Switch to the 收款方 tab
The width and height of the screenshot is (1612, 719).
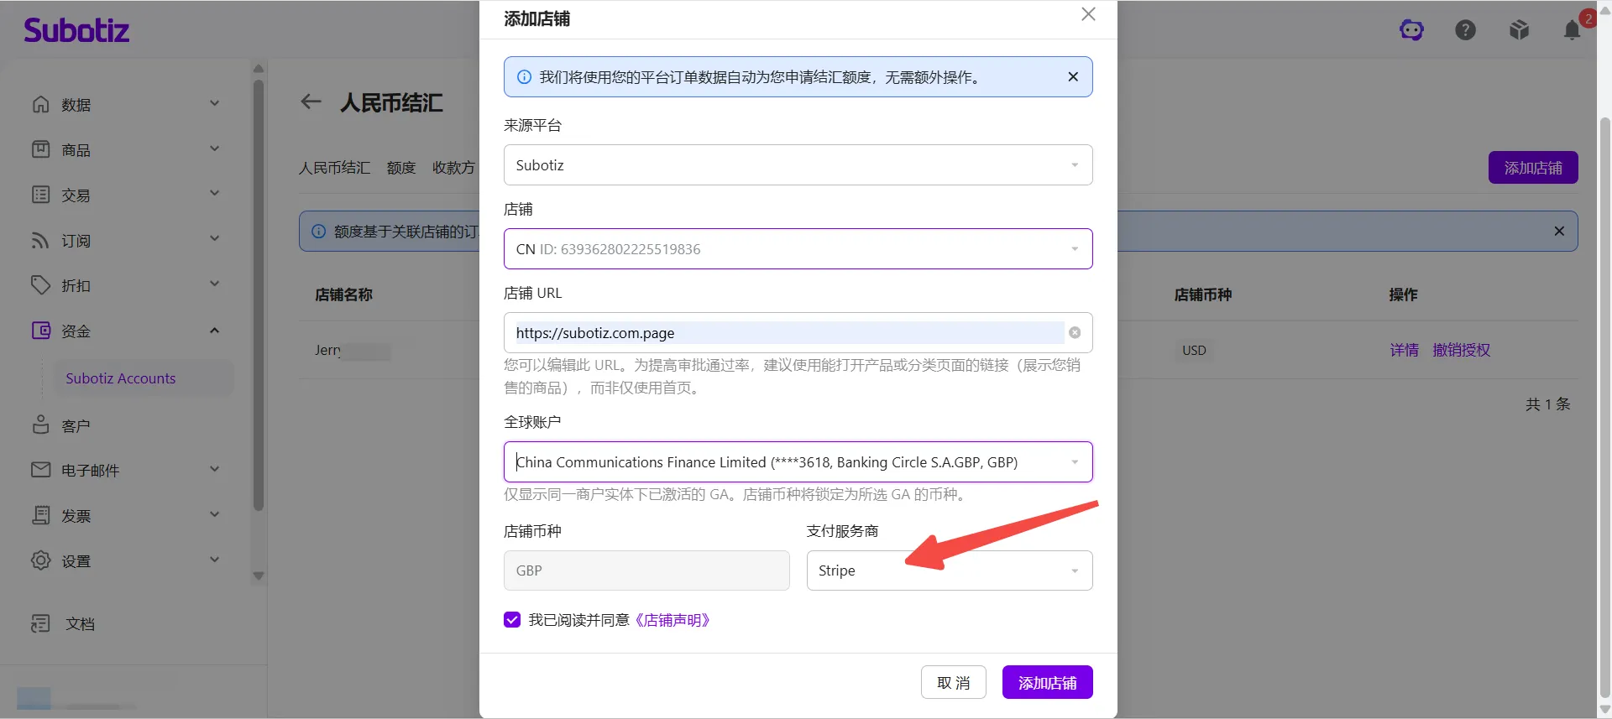[x=453, y=168]
